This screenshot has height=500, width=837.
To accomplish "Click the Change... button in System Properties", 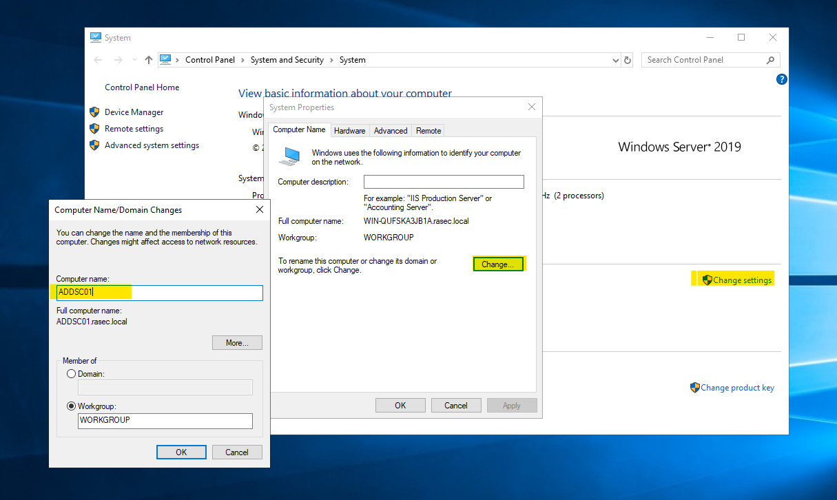I will (498, 264).
